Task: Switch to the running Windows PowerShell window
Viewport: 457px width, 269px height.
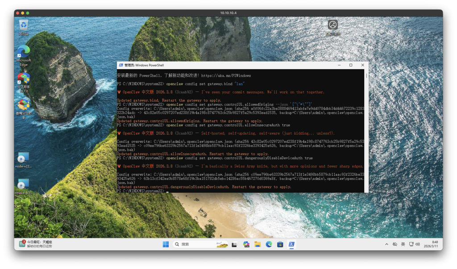Action: tap(292, 244)
